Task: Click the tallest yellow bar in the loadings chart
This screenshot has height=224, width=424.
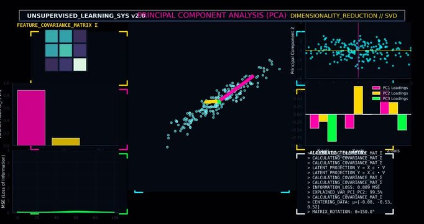Action: pos(358,100)
